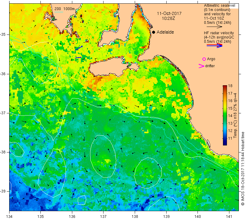The width and height of the screenshot is (245, 220).
Task: Click the IMOS copyright timestamp text
Action: pyautogui.click(x=243, y=169)
